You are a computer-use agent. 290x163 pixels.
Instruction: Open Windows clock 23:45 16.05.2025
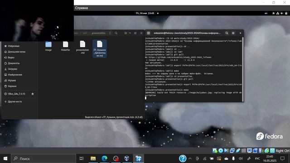point(270,158)
